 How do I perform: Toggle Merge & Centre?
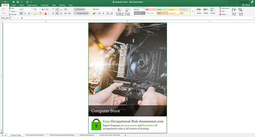coord(81,13)
